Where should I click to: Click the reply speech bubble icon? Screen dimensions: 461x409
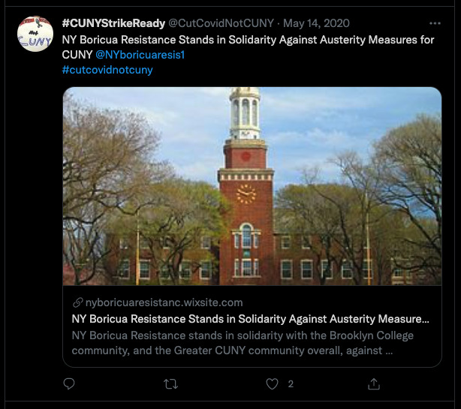tap(70, 383)
